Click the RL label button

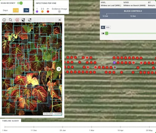click(x=103, y=27)
